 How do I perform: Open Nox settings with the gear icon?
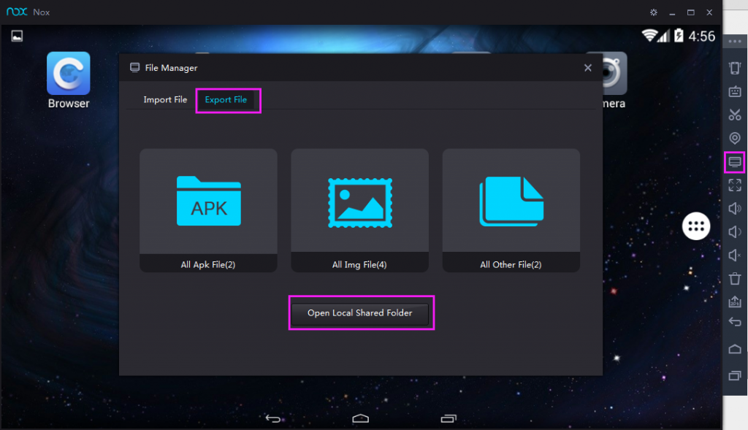654,12
